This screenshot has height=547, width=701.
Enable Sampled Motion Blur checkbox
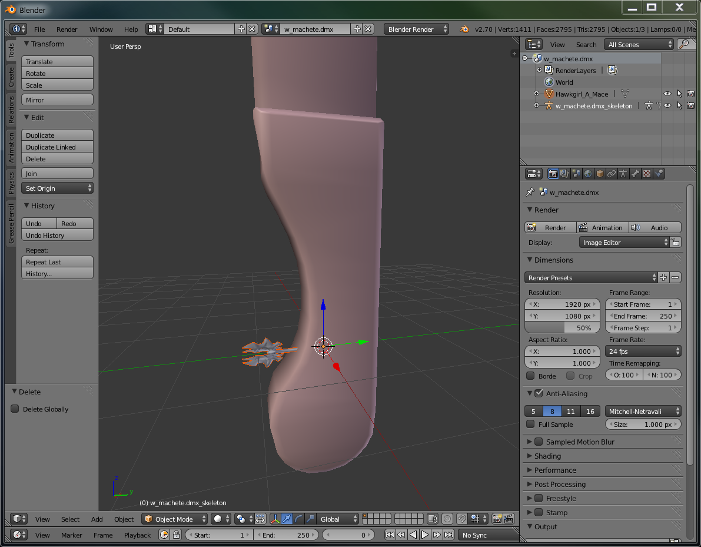click(x=539, y=442)
